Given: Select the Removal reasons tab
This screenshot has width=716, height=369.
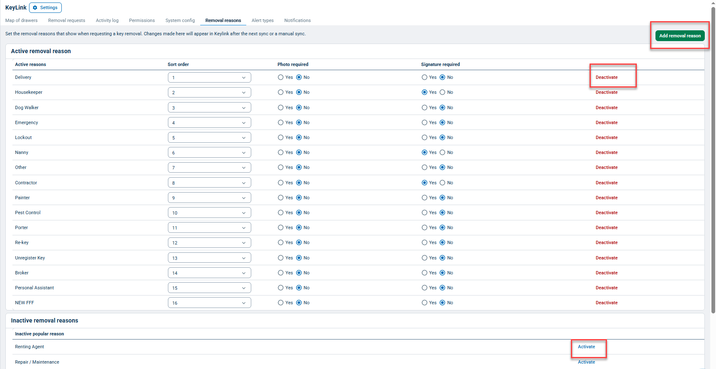Looking at the screenshot, I should [223, 20].
